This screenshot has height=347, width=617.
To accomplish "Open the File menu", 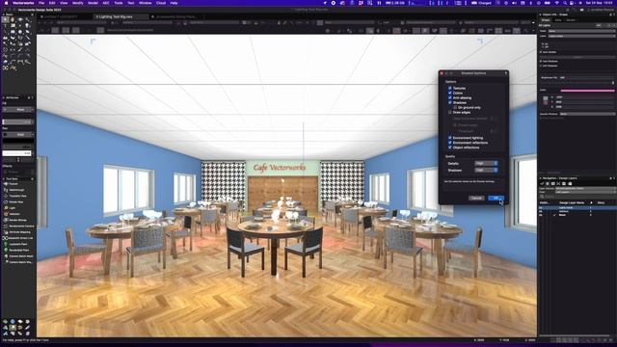I will pyautogui.click(x=41, y=3).
